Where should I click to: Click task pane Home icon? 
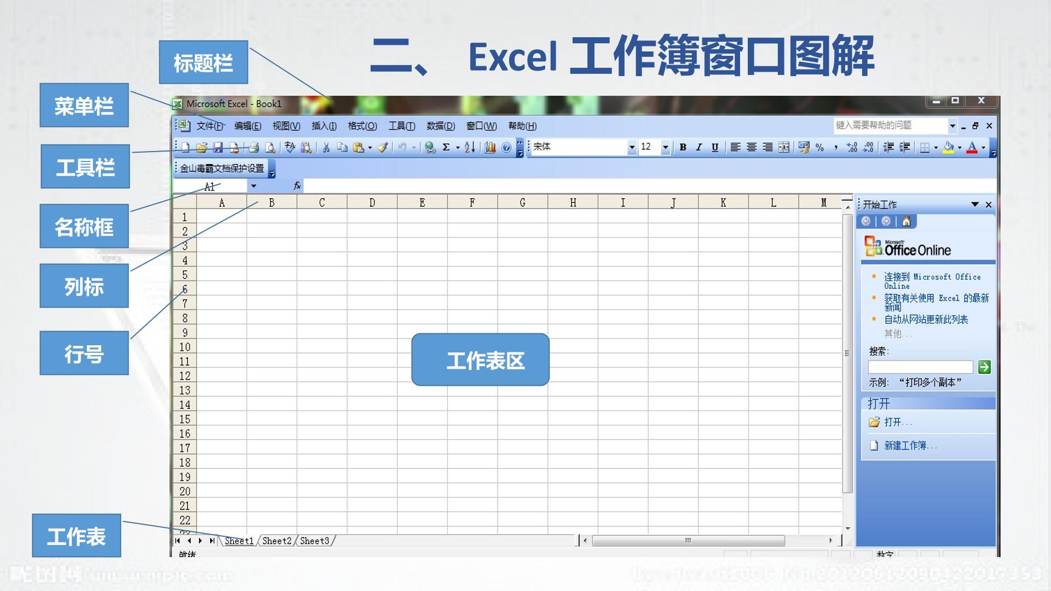click(x=906, y=221)
